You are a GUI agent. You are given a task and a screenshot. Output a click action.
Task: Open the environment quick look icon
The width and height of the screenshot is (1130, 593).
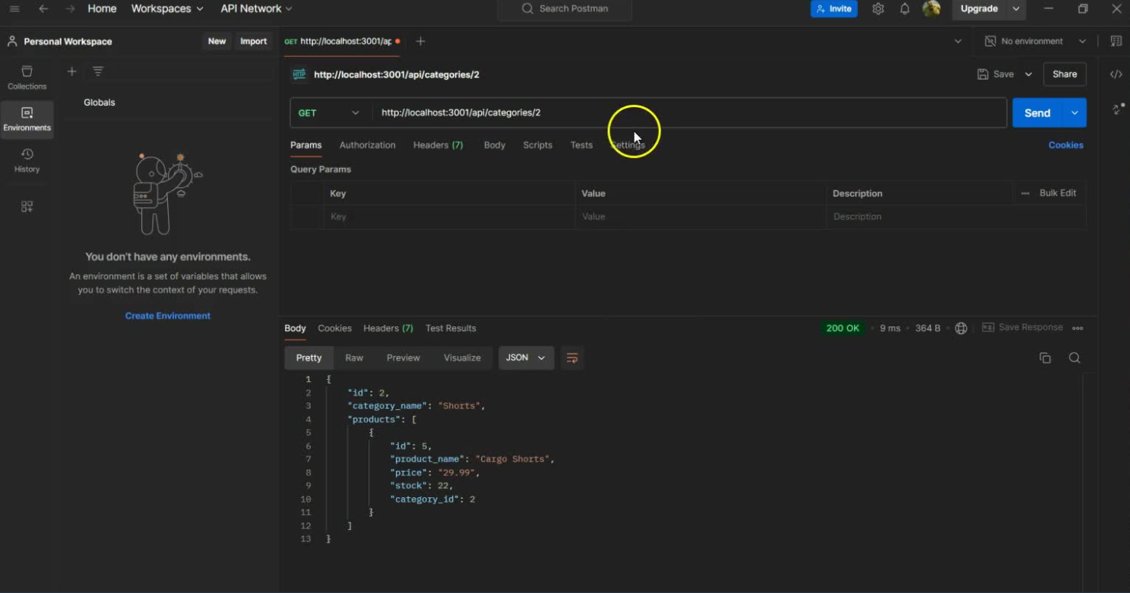click(x=1116, y=41)
